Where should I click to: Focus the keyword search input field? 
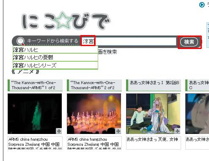pos(129,41)
